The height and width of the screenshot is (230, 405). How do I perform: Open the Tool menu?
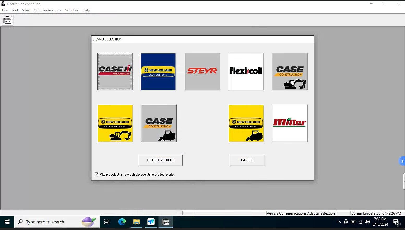(15, 10)
